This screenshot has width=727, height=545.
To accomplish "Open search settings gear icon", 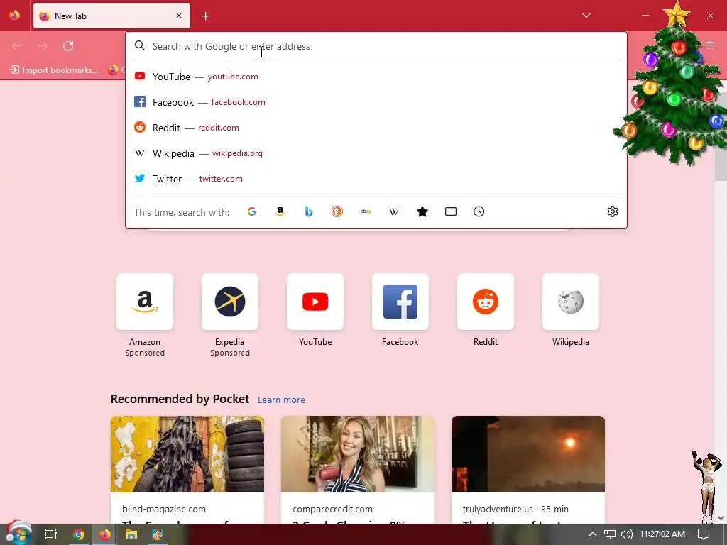I will pyautogui.click(x=613, y=211).
